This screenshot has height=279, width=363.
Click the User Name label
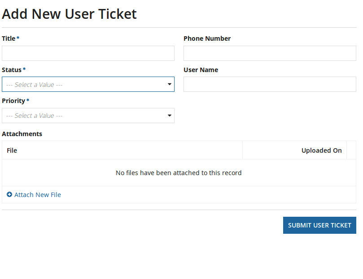(x=201, y=70)
